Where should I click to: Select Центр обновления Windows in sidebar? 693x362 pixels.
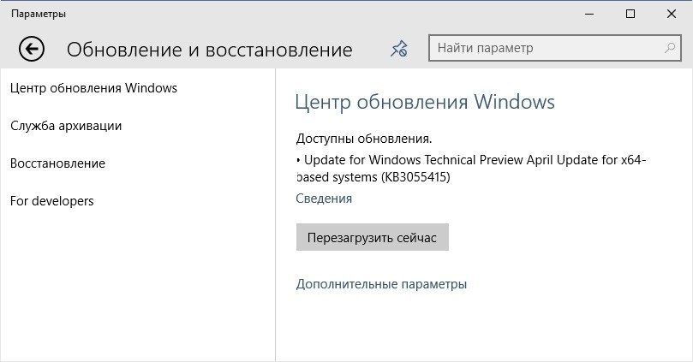pyautogui.click(x=94, y=88)
